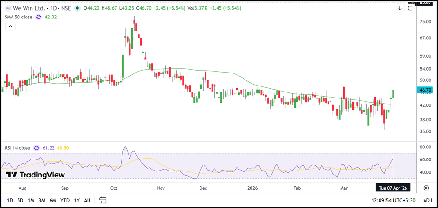Click the SMA 50 close indicator label
The width and height of the screenshot is (438, 208).
[x=18, y=17]
